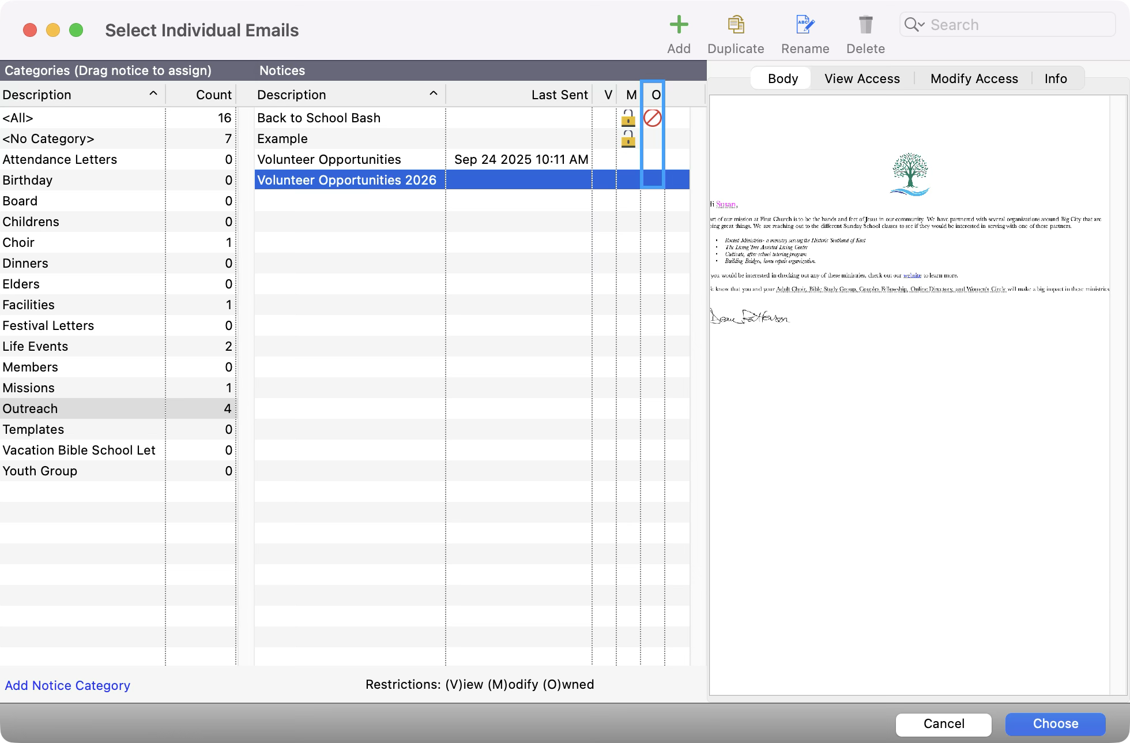Screen dimensions: 1130x743
Task: Select the Choir category
Action: click(118, 242)
